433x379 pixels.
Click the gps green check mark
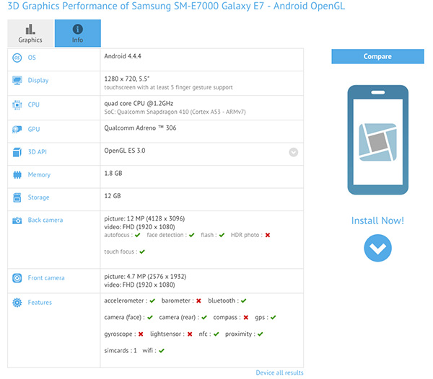[x=273, y=318]
